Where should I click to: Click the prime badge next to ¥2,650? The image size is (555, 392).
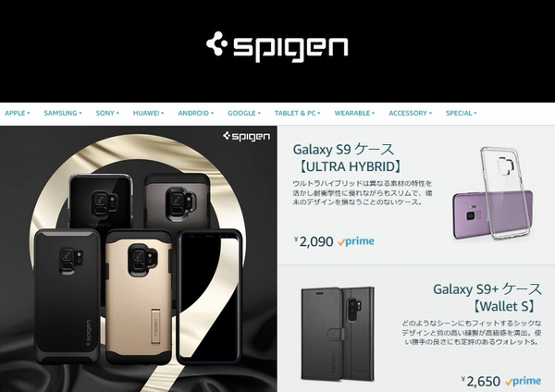click(524, 381)
